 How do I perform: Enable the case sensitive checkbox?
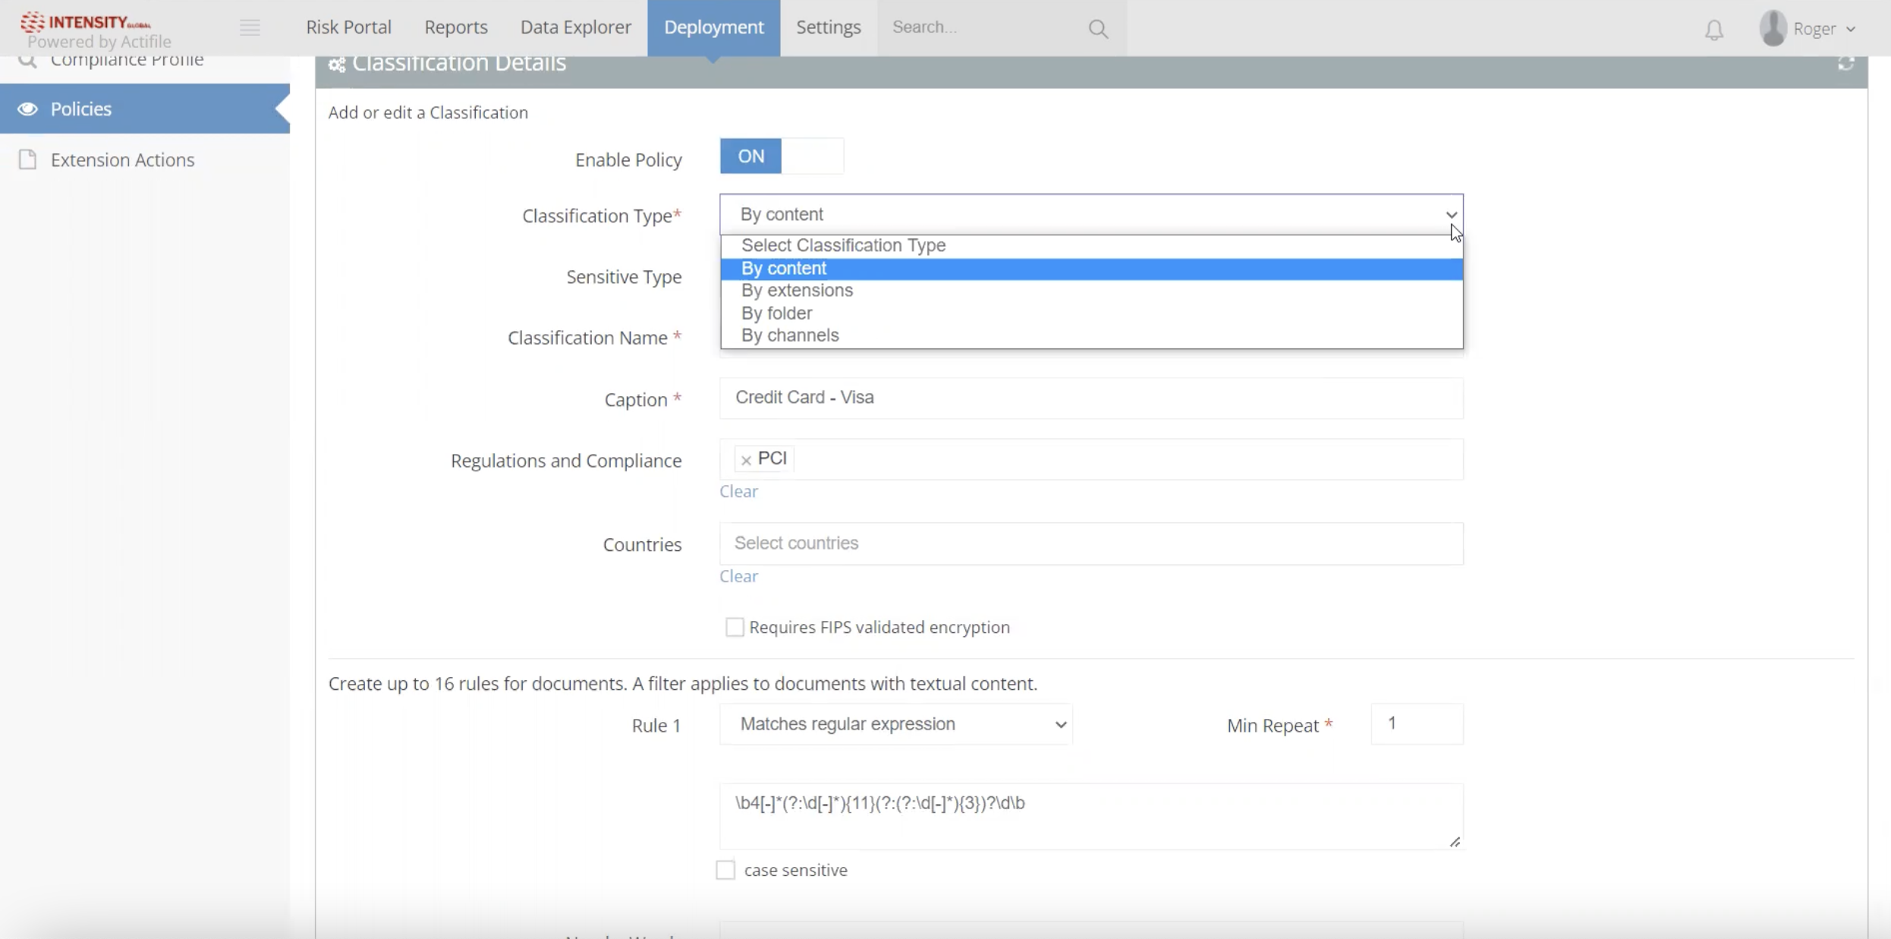tap(725, 870)
